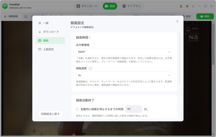Image resolution: width=216 pixels, height=137 pixels.
Task: Open the hamburger menu icon
Action: click(x=193, y=6)
